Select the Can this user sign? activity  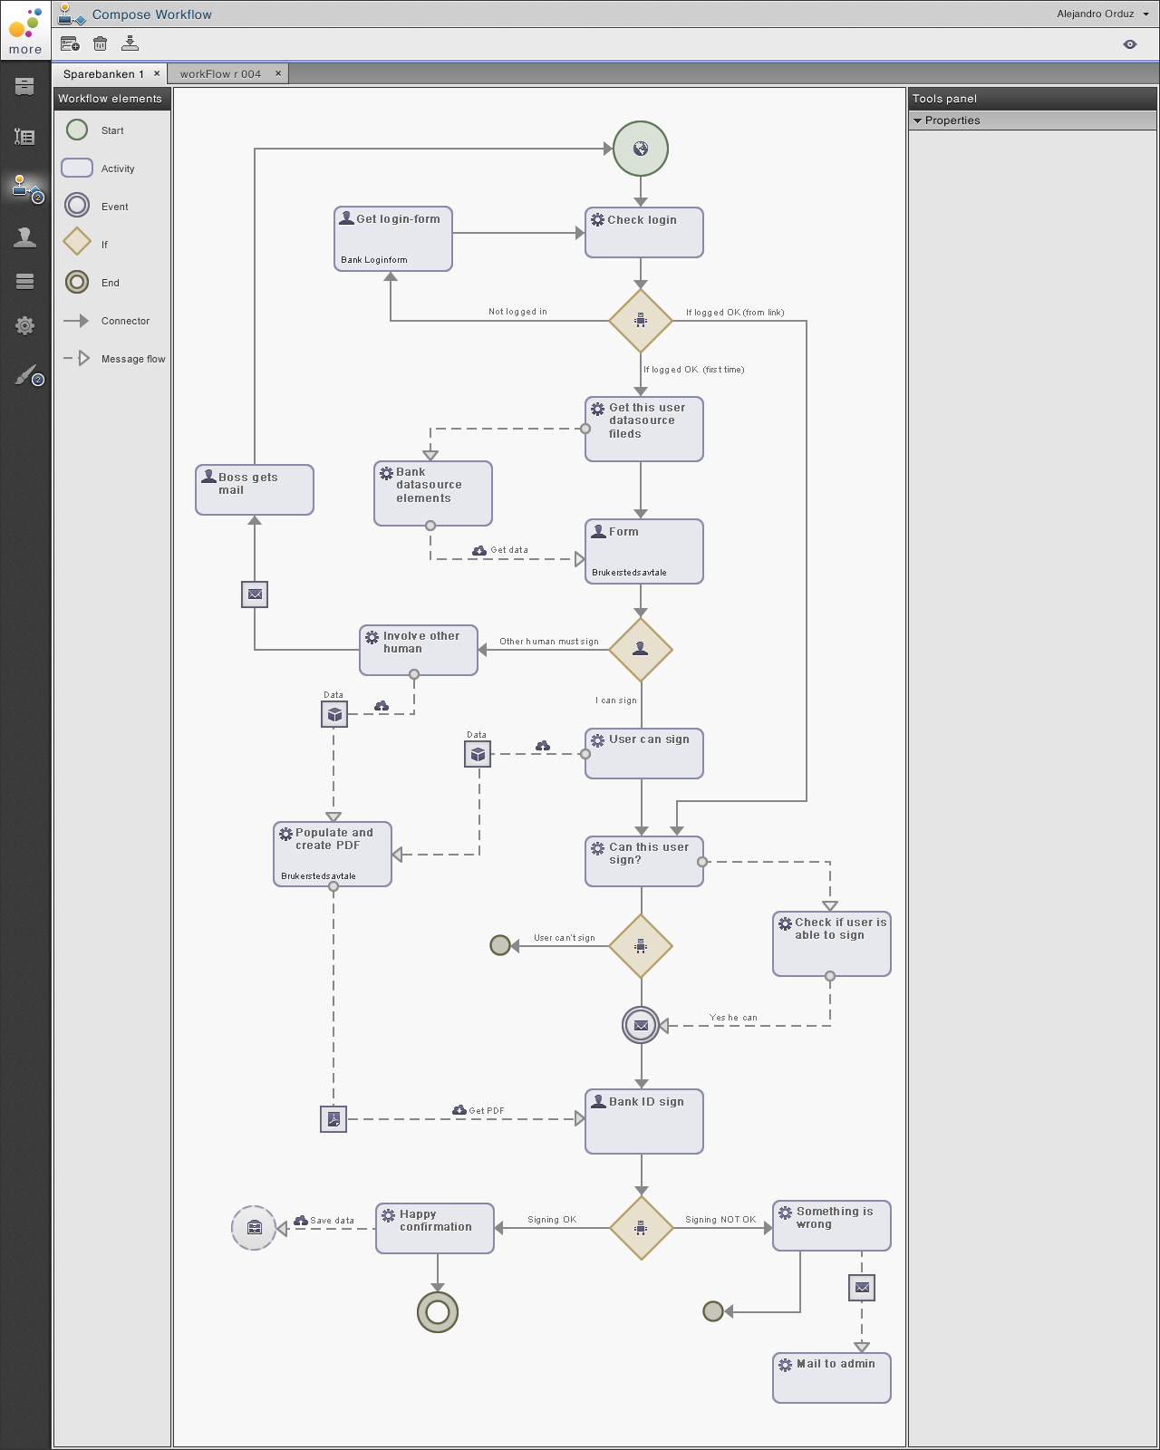tap(644, 862)
